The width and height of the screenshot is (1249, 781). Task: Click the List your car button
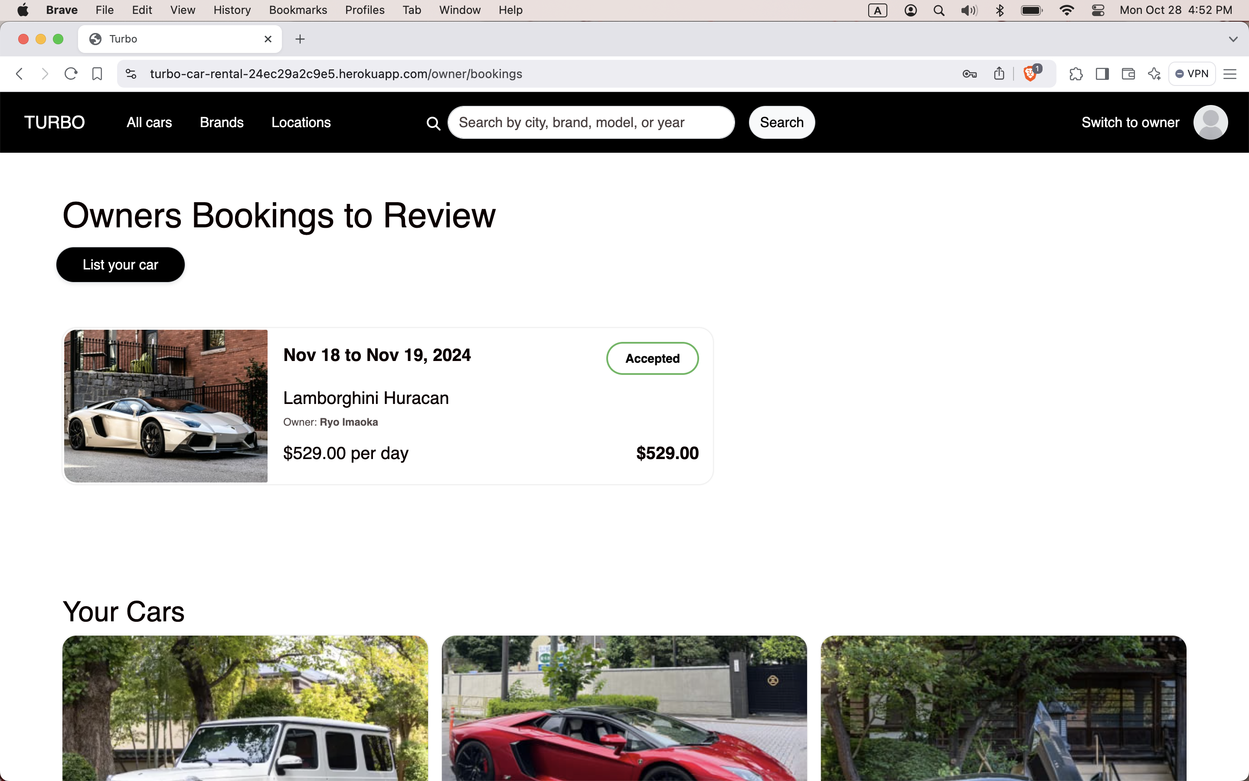(120, 265)
